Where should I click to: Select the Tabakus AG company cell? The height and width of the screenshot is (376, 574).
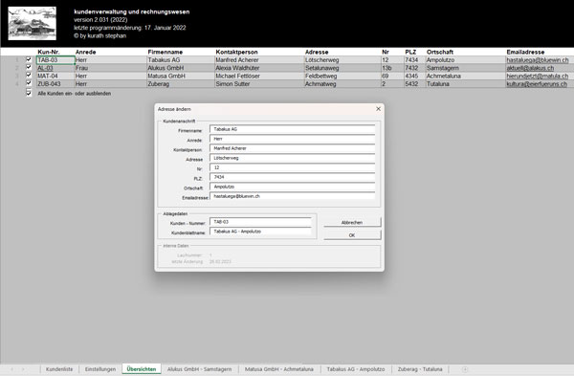click(181, 60)
